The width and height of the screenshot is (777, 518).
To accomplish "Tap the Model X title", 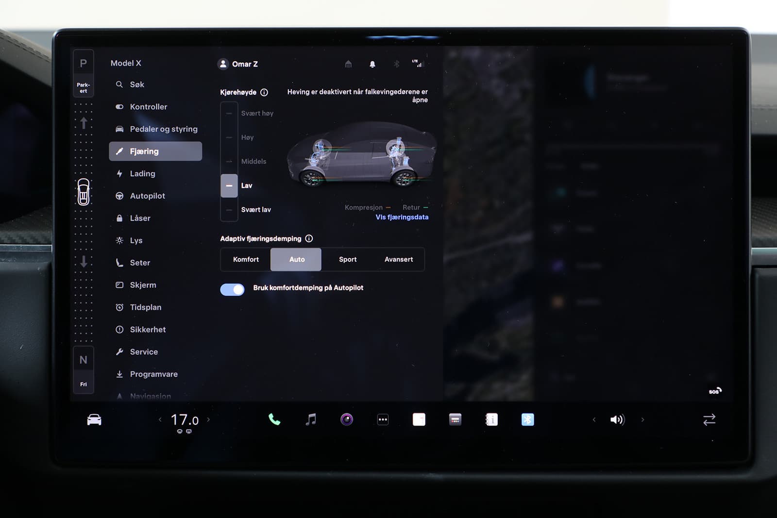I will pyautogui.click(x=126, y=63).
